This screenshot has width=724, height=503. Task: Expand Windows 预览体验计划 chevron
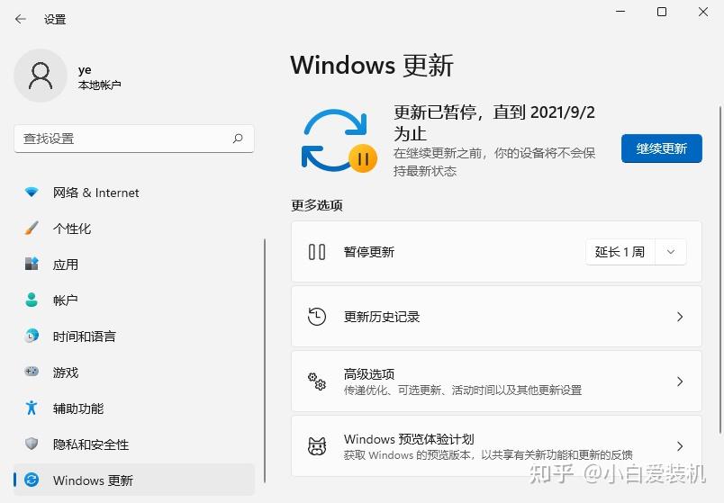pos(680,446)
